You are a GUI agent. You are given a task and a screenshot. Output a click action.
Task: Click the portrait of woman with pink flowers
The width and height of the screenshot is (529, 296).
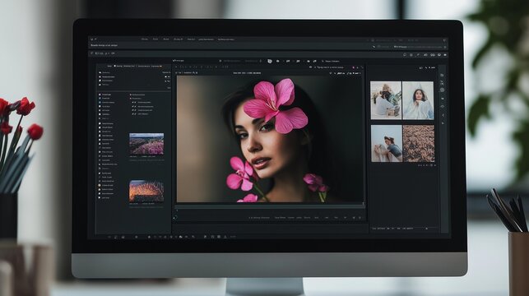click(270, 139)
